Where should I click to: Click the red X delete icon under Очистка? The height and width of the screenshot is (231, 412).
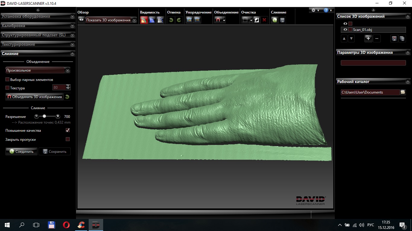(265, 20)
